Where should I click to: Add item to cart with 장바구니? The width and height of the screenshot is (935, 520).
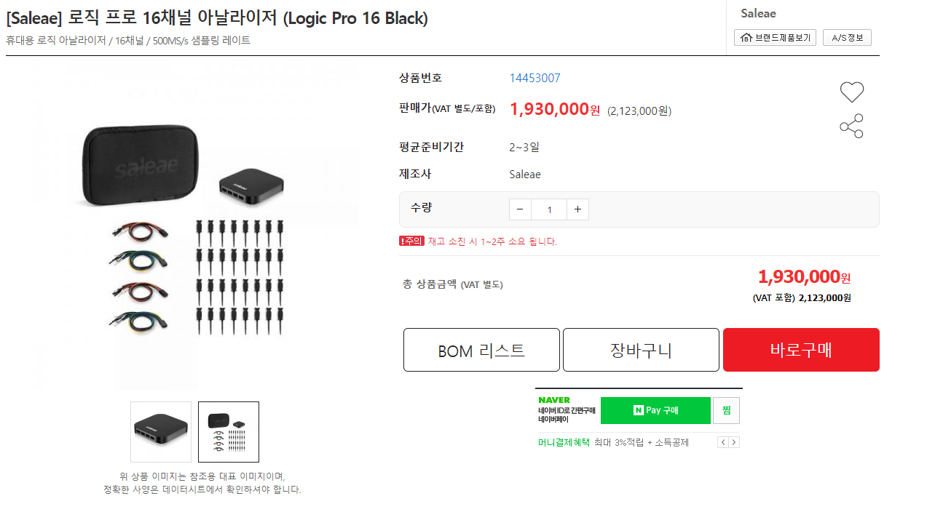coord(641,350)
